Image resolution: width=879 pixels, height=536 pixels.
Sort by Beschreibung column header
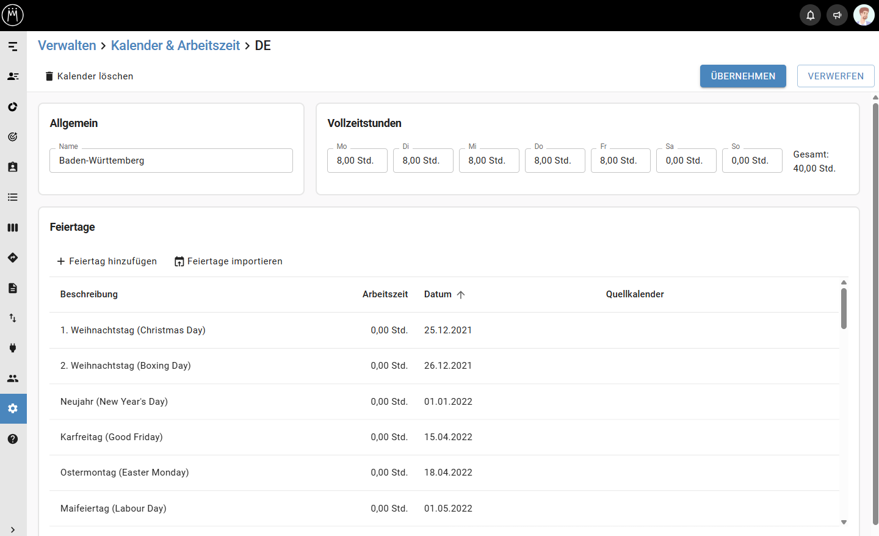89,294
